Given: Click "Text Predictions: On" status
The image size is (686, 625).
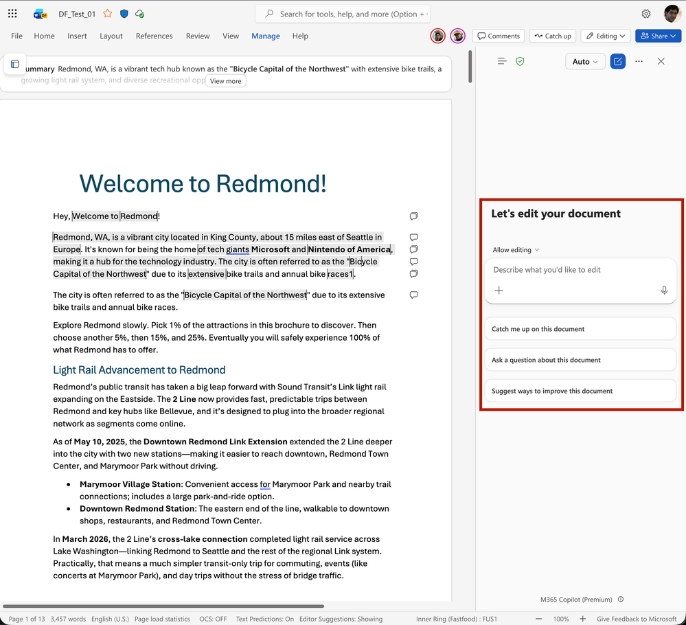Looking at the screenshot, I should click(264, 619).
